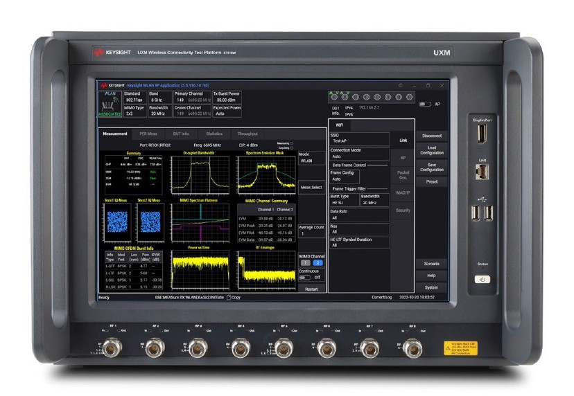Click the Preset button
The image size is (574, 396).
[432, 181]
